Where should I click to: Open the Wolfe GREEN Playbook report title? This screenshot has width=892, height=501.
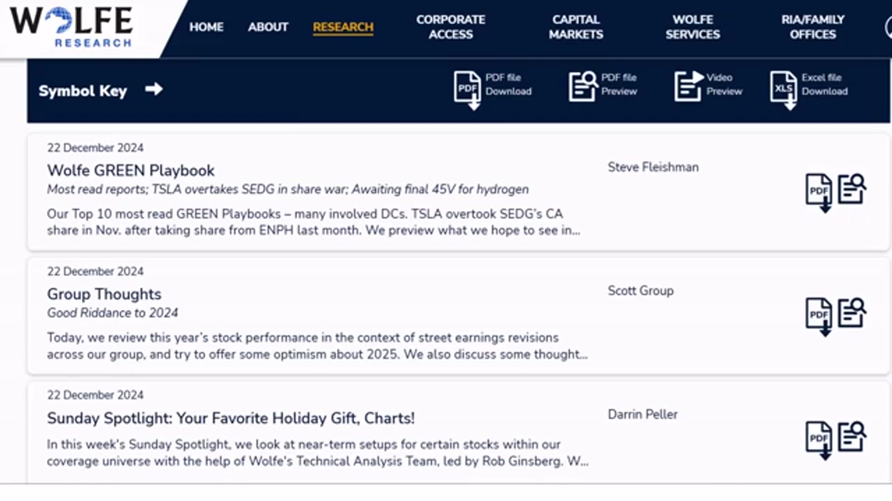tap(131, 170)
